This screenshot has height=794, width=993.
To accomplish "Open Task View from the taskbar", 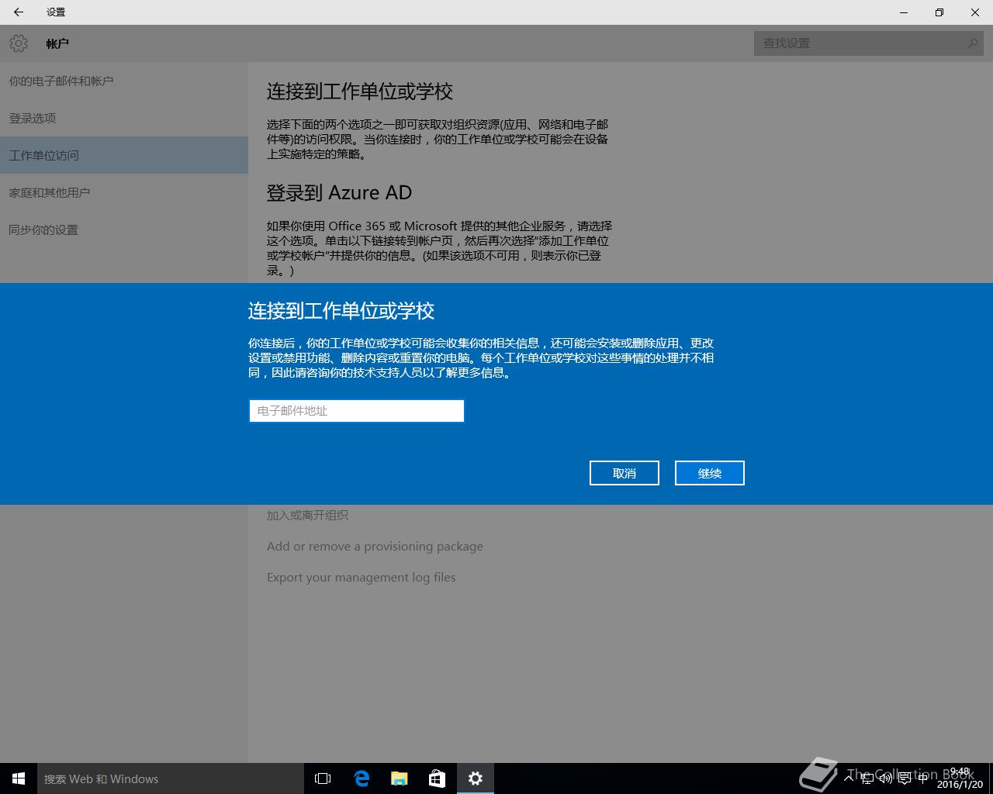I will [x=323, y=778].
